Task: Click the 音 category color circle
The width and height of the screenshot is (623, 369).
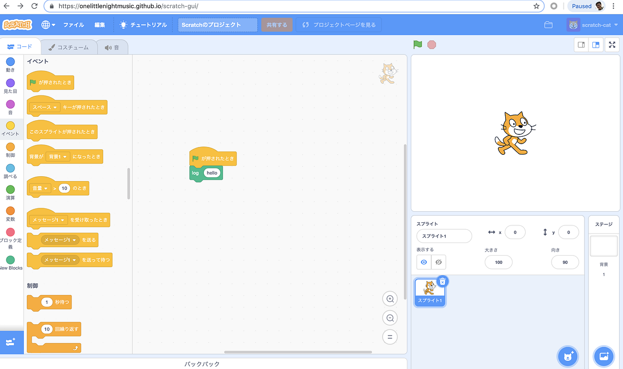Action: 10,105
